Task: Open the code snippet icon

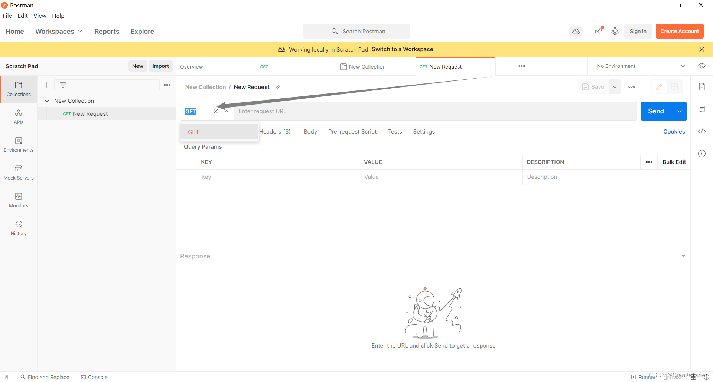Action: (702, 131)
